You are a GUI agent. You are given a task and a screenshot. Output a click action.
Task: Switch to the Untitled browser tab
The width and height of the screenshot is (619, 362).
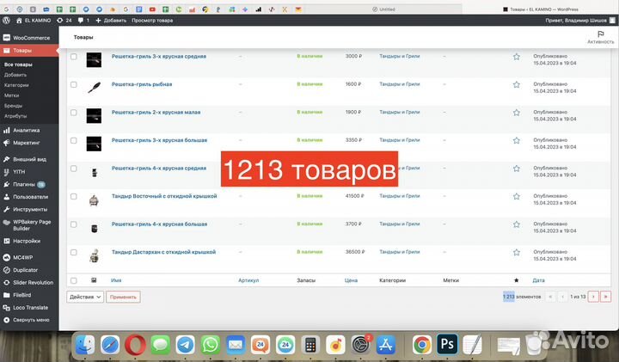[383, 9]
